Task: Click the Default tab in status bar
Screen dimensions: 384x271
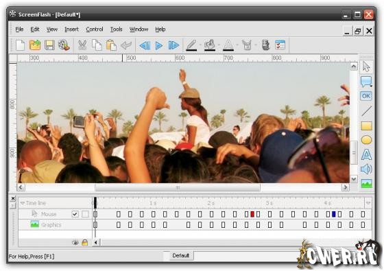Action: coord(181,255)
